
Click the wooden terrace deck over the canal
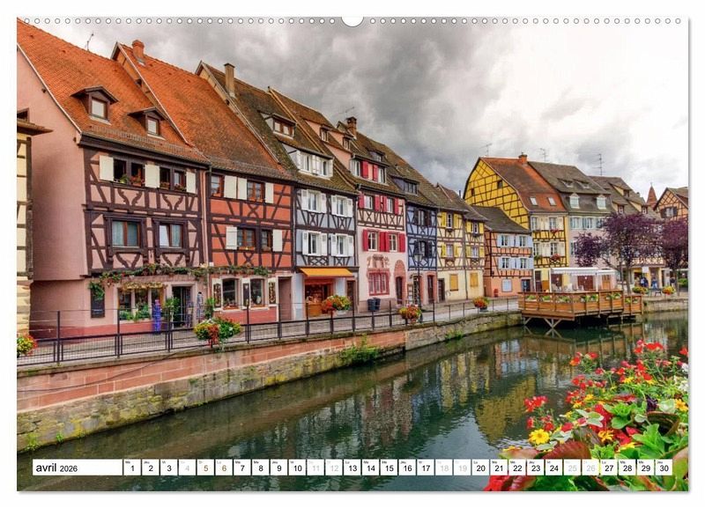[580, 304]
